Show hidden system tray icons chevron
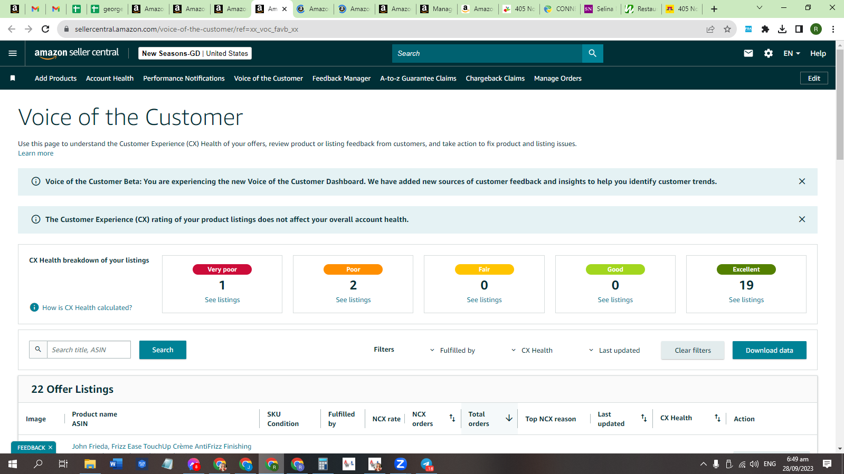 coord(703,464)
